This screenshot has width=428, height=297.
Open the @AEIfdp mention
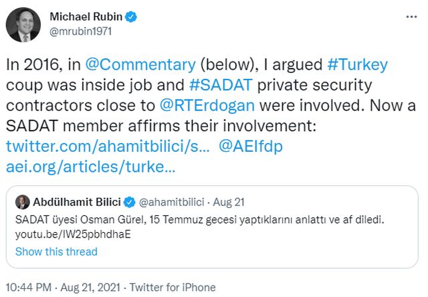[x=253, y=146]
